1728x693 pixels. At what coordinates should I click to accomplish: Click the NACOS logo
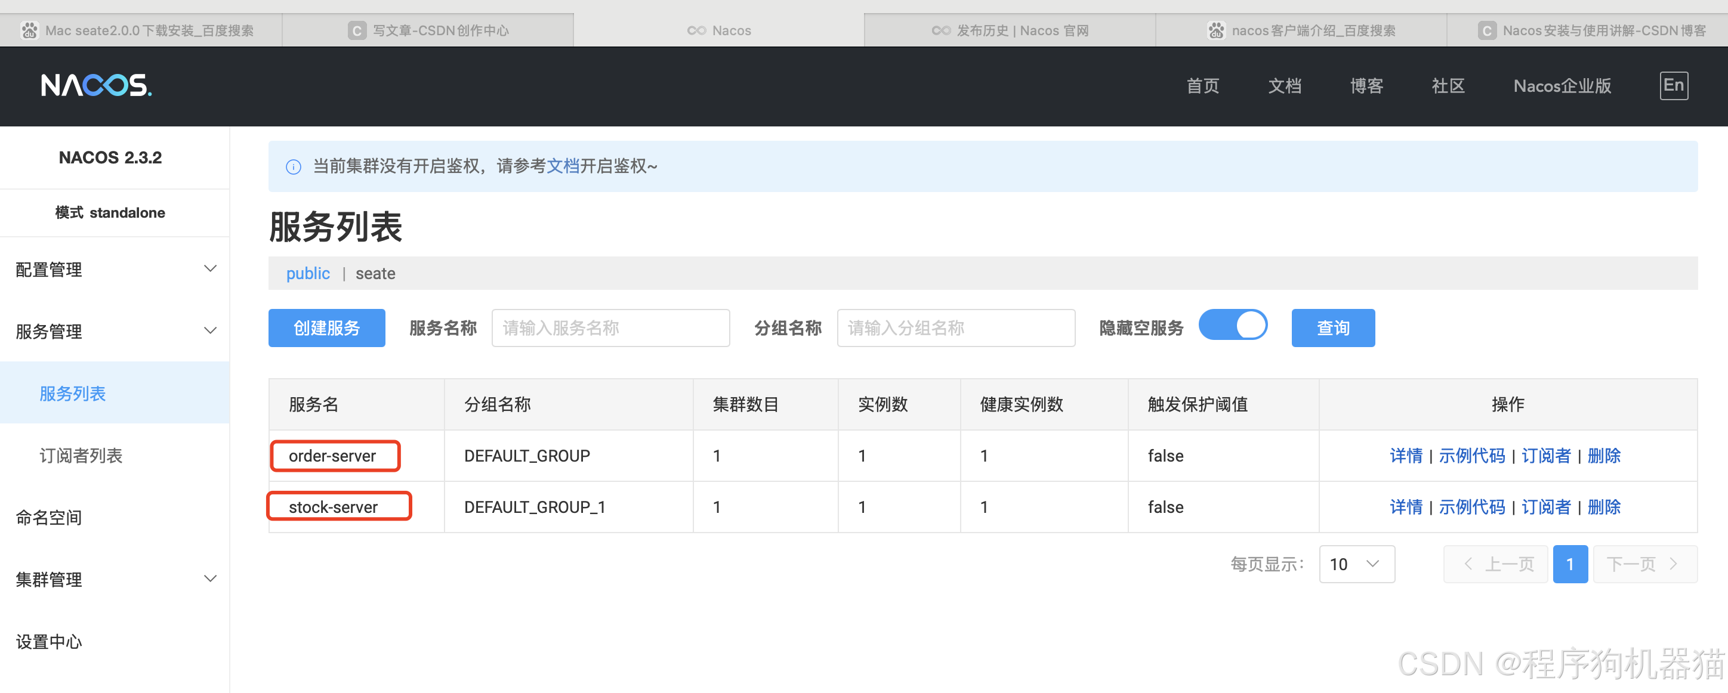[x=96, y=86]
